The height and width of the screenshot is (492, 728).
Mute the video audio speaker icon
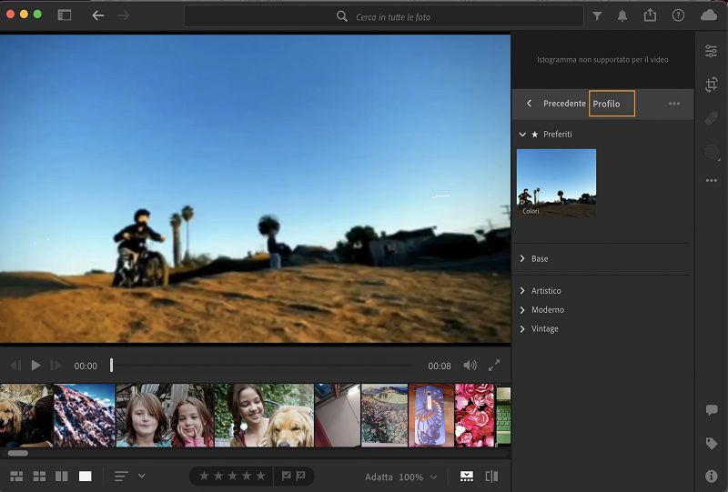[470, 366]
